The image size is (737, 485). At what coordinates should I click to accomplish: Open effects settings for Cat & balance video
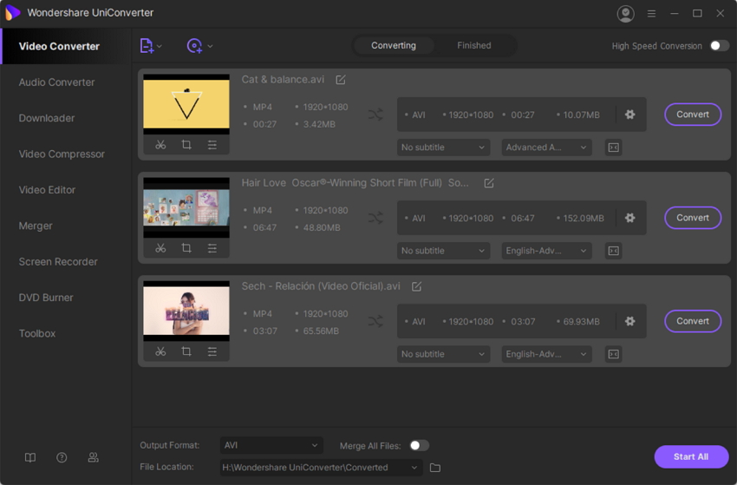[x=212, y=145]
